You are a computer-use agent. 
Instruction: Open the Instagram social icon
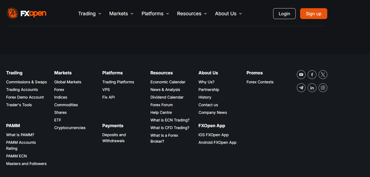(323, 88)
